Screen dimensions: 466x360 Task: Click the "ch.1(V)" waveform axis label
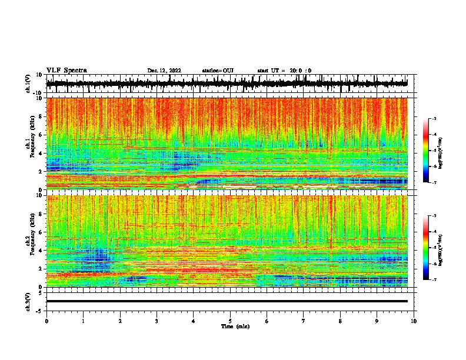click(28, 84)
